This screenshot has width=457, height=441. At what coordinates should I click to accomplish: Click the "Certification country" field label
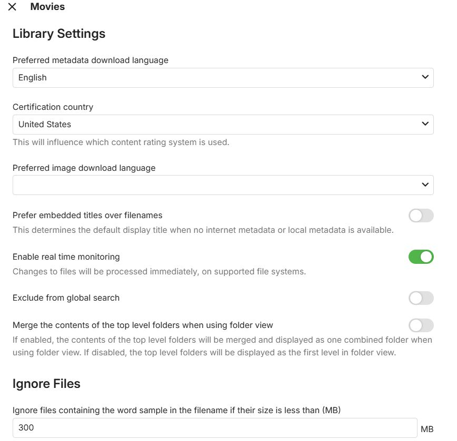[x=53, y=107]
